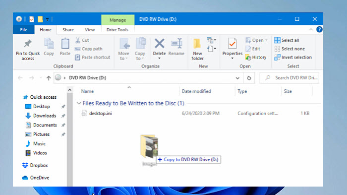347x195 pixels.
Task: Expand address bar history dropdown
Action: click(237, 78)
